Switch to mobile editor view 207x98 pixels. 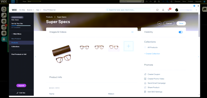tap(17, 2)
